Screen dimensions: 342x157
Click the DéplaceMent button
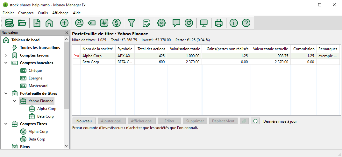[223, 121]
